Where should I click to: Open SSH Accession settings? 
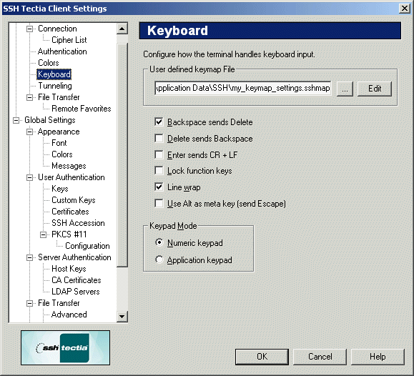78,223
